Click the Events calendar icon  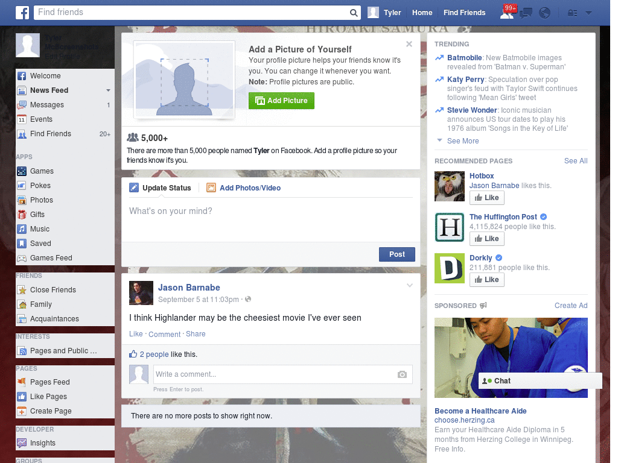22,119
